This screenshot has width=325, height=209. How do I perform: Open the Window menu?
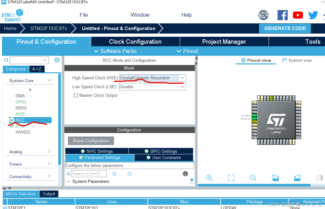[x=140, y=15]
